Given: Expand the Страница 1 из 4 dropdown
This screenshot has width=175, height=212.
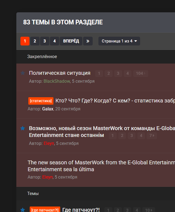Looking at the screenshot, I should coord(119,41).
